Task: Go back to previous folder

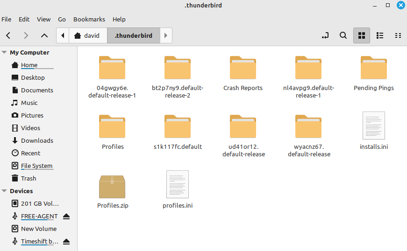Action: (x=8, y=35)
